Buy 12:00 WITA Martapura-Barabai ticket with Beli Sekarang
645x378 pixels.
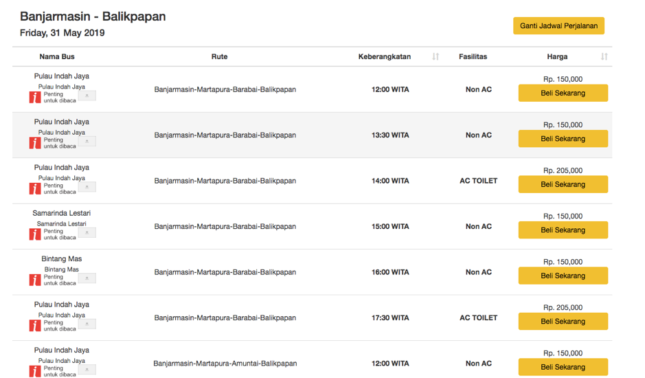[563, 93]
